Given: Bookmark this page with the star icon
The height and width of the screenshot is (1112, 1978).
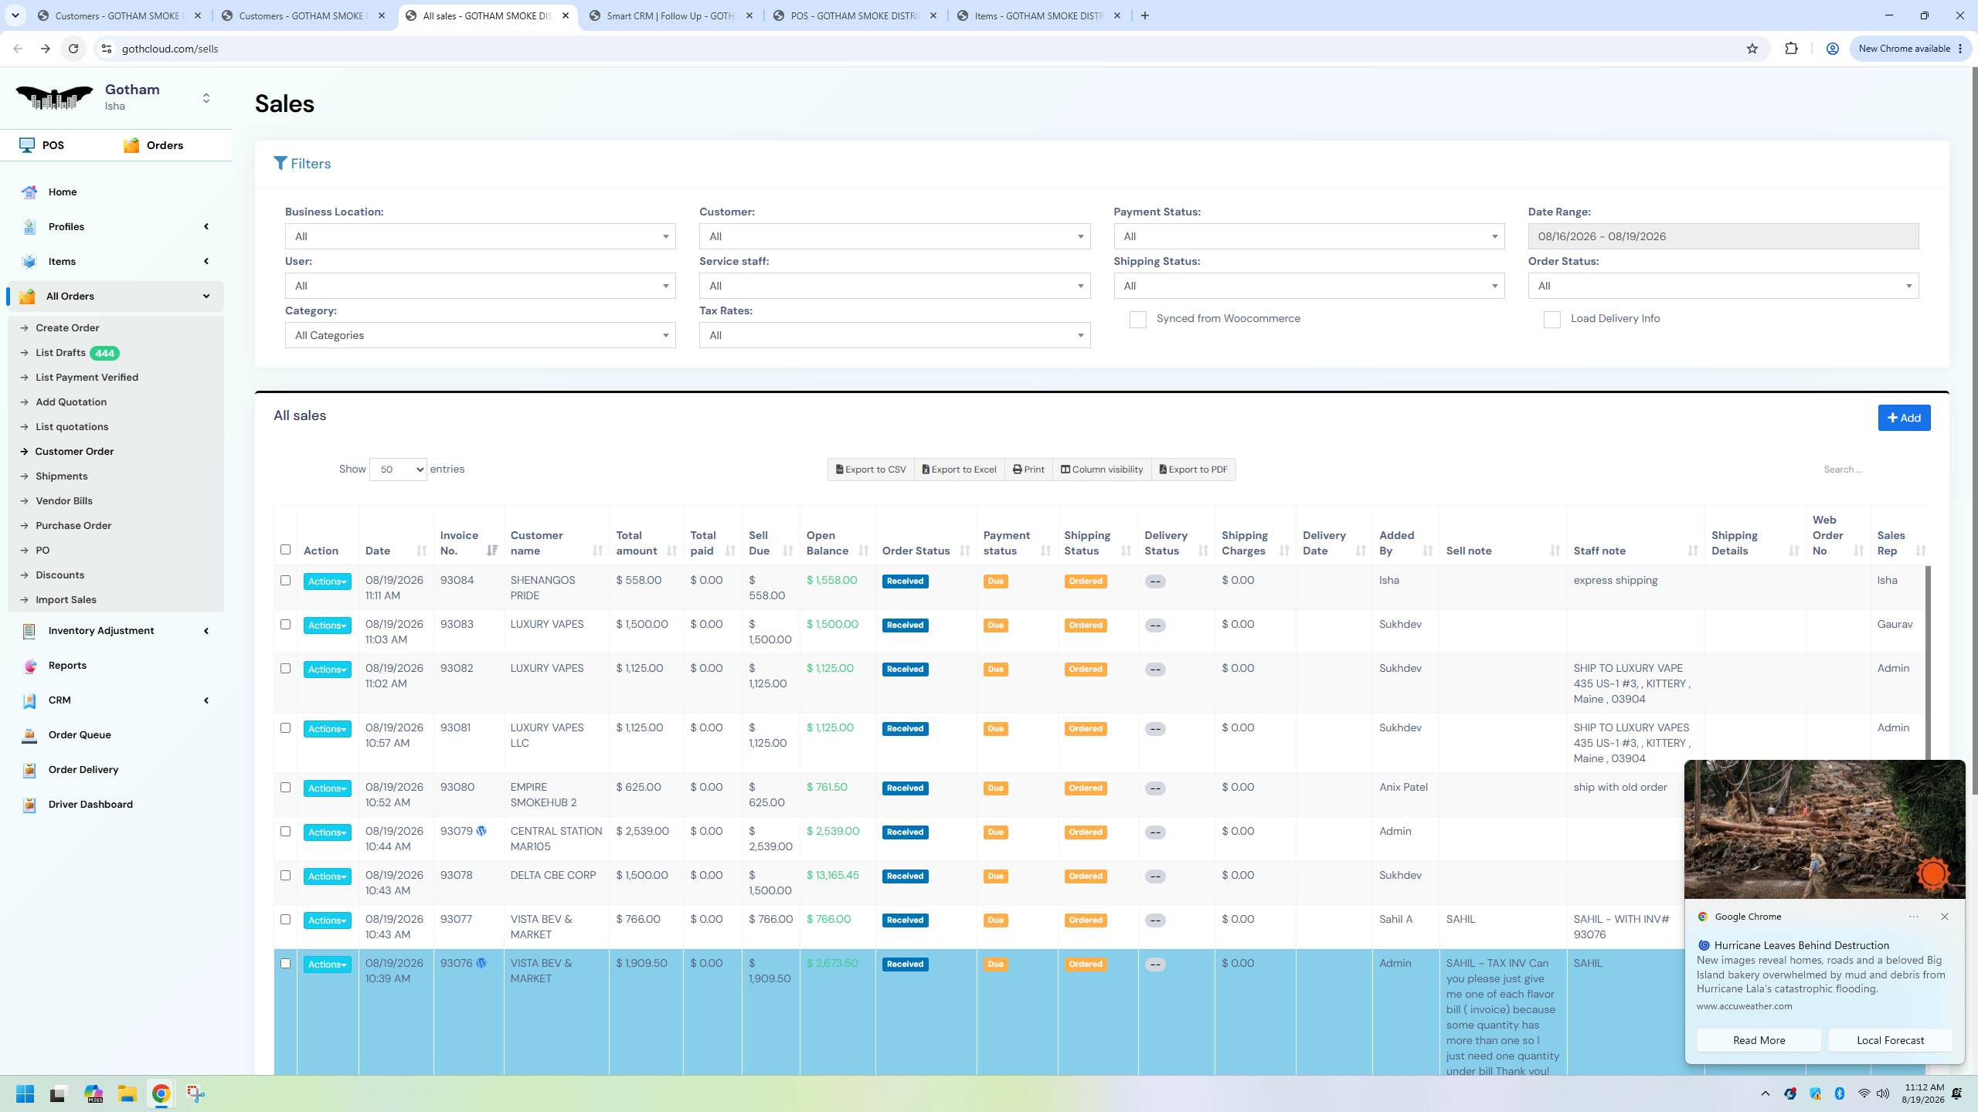Looking at the screenshot, I should 1752,49.
